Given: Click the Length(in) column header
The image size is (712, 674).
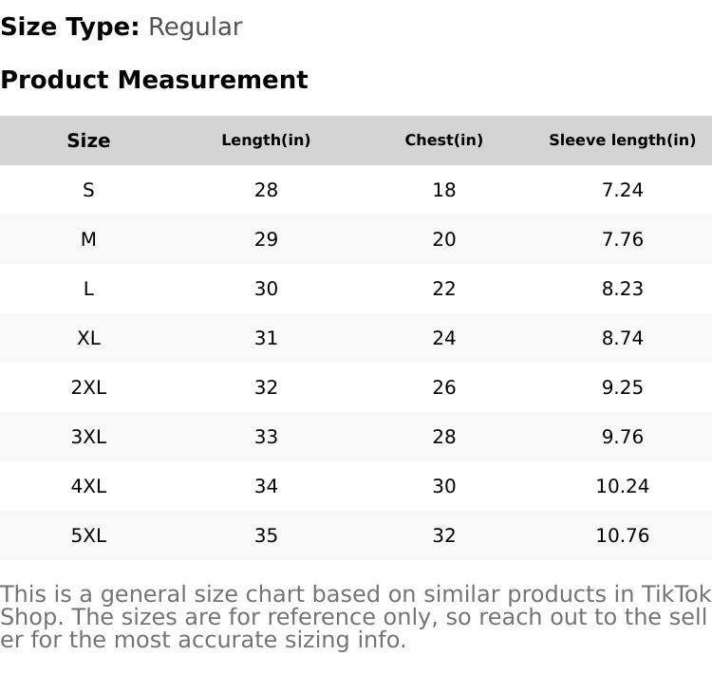Looking at the screenshot, I should (266, 140).
